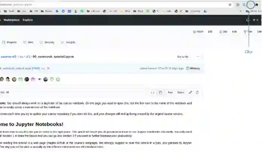This screenshot has width=262, height=153.
Task: Click the bookmark star in address bar
Action: point(230,5)
